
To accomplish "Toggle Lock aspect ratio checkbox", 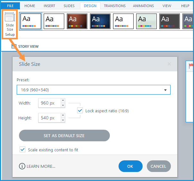I will (x=80, y=110).
